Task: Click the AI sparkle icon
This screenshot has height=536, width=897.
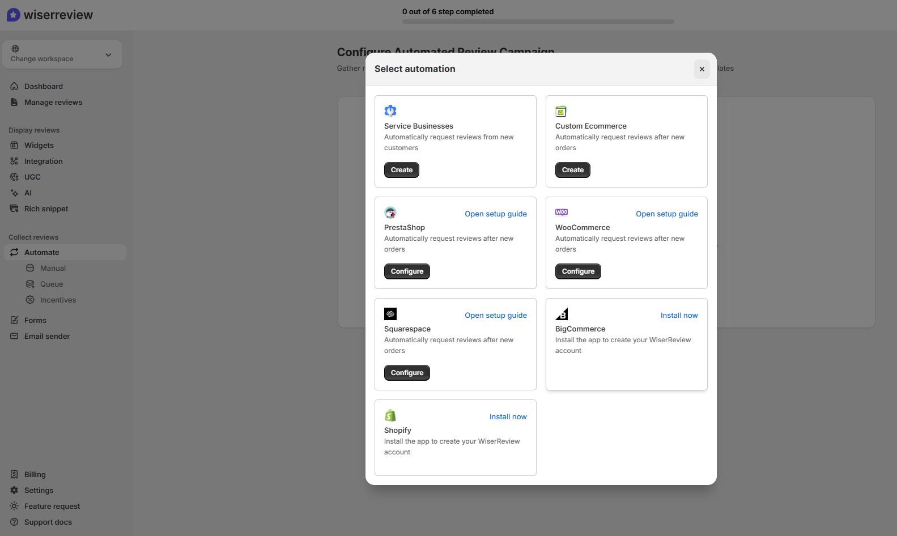Action: click(x=14, y=193)
